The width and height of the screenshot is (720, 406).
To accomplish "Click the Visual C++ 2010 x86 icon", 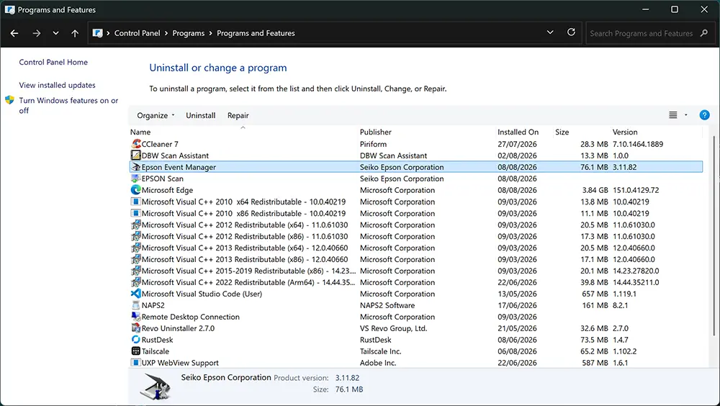I will click(x=136, y=213).
